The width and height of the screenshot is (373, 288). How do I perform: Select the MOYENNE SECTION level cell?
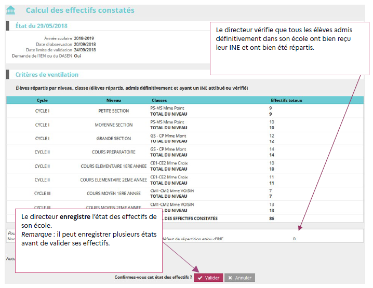point(114,125)
